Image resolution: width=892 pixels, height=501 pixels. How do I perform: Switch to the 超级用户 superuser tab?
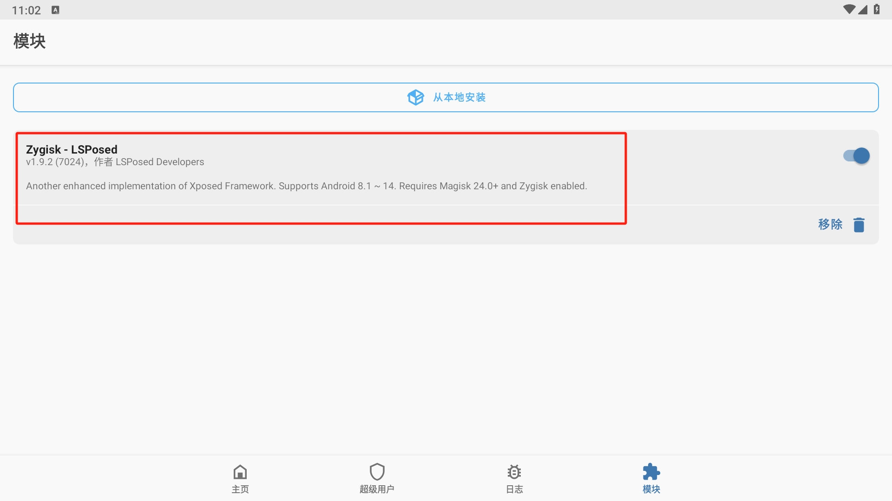tap(377, 478)
